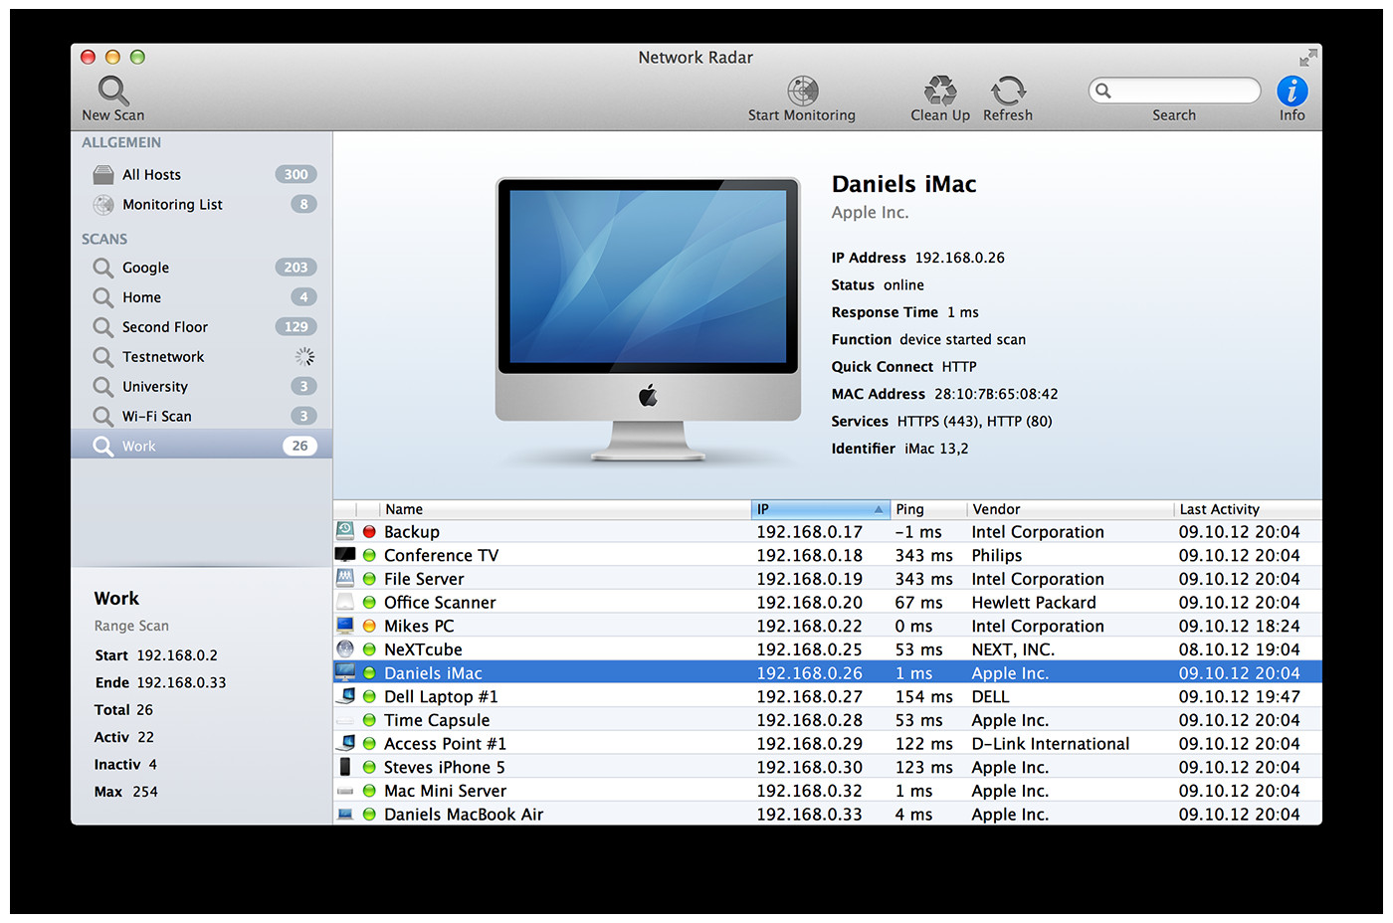The height and width of the screenshot is (923, 1393).
Task: Click the Steves iPhone 5 device icon
Action: tap(345, 767)
